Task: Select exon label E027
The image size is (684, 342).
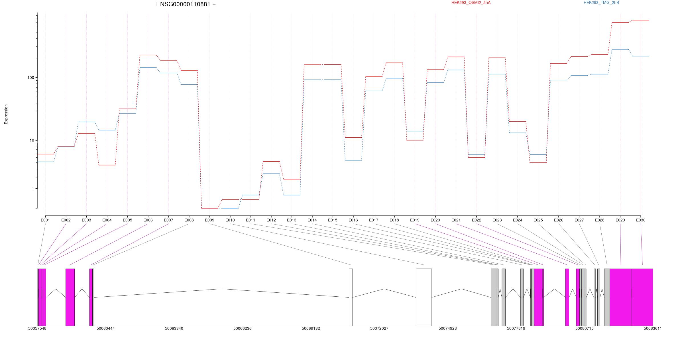Action: (x=579, y=220)
